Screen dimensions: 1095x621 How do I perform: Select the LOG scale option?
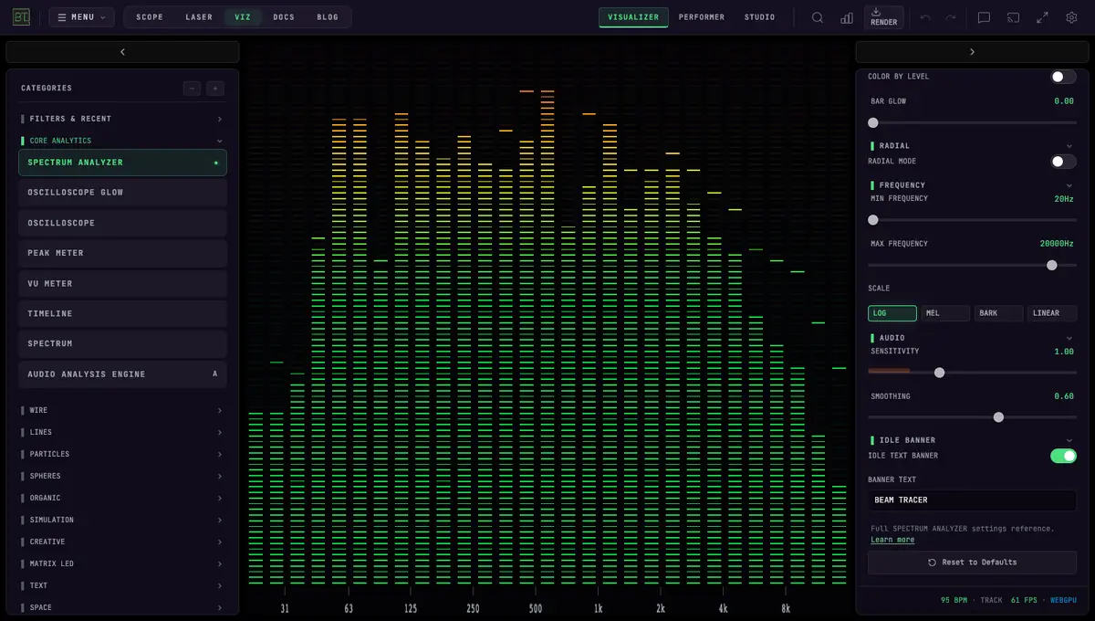tap(892, 313)
